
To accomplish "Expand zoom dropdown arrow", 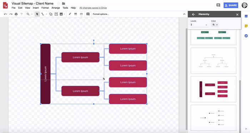I will (x=32, y=14).
